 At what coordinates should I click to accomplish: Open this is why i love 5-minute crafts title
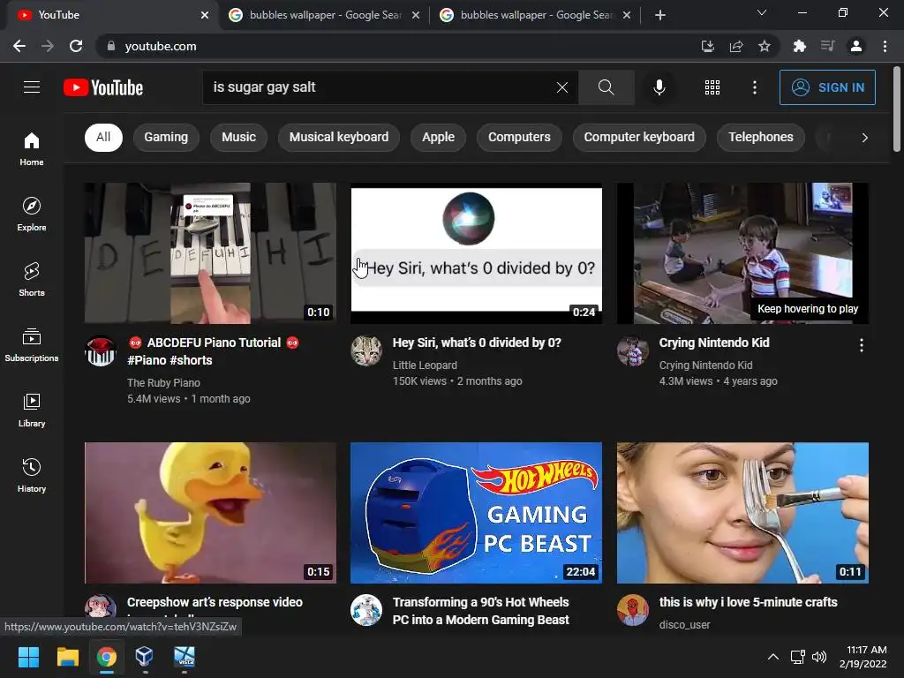[x=748, y=602]
